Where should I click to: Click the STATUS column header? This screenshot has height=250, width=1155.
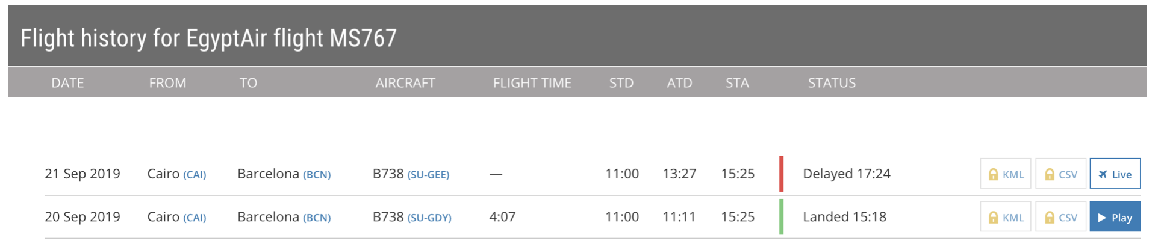[x=831, y=83]
